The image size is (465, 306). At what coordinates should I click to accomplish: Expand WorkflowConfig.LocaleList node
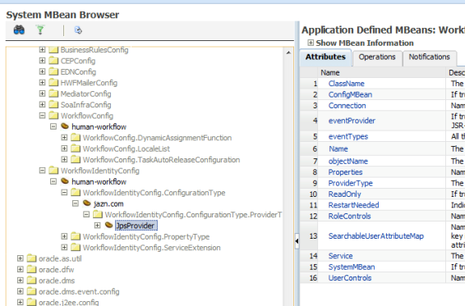point(64,148)
